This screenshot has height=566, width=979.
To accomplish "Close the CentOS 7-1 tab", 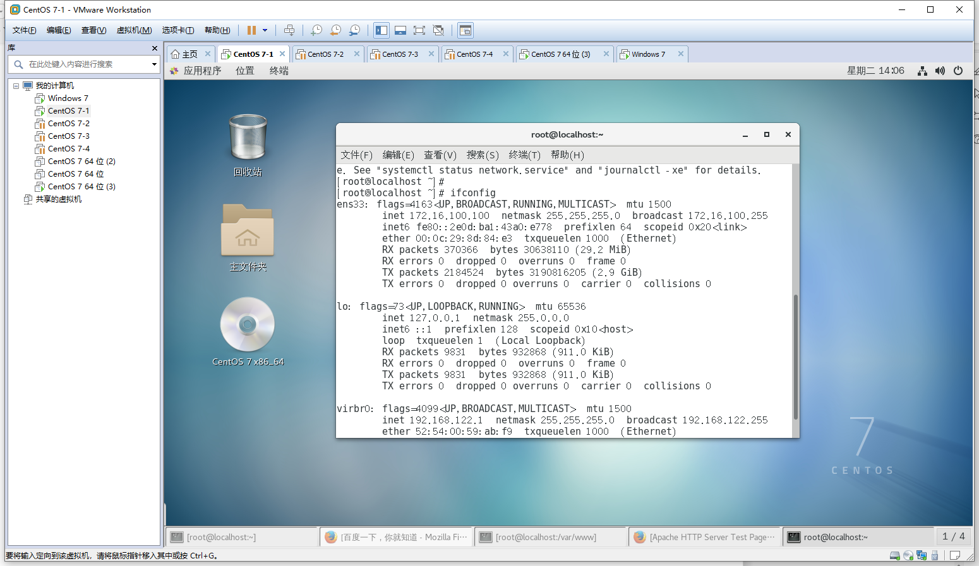I will click(x=282, y=54).
